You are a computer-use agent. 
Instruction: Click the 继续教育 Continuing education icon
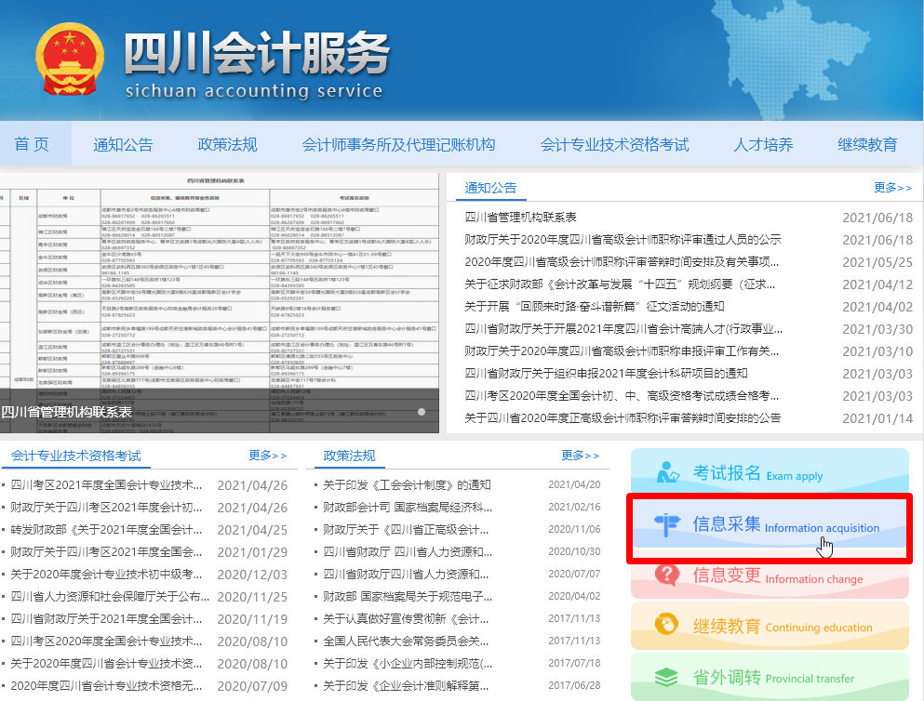665,625
